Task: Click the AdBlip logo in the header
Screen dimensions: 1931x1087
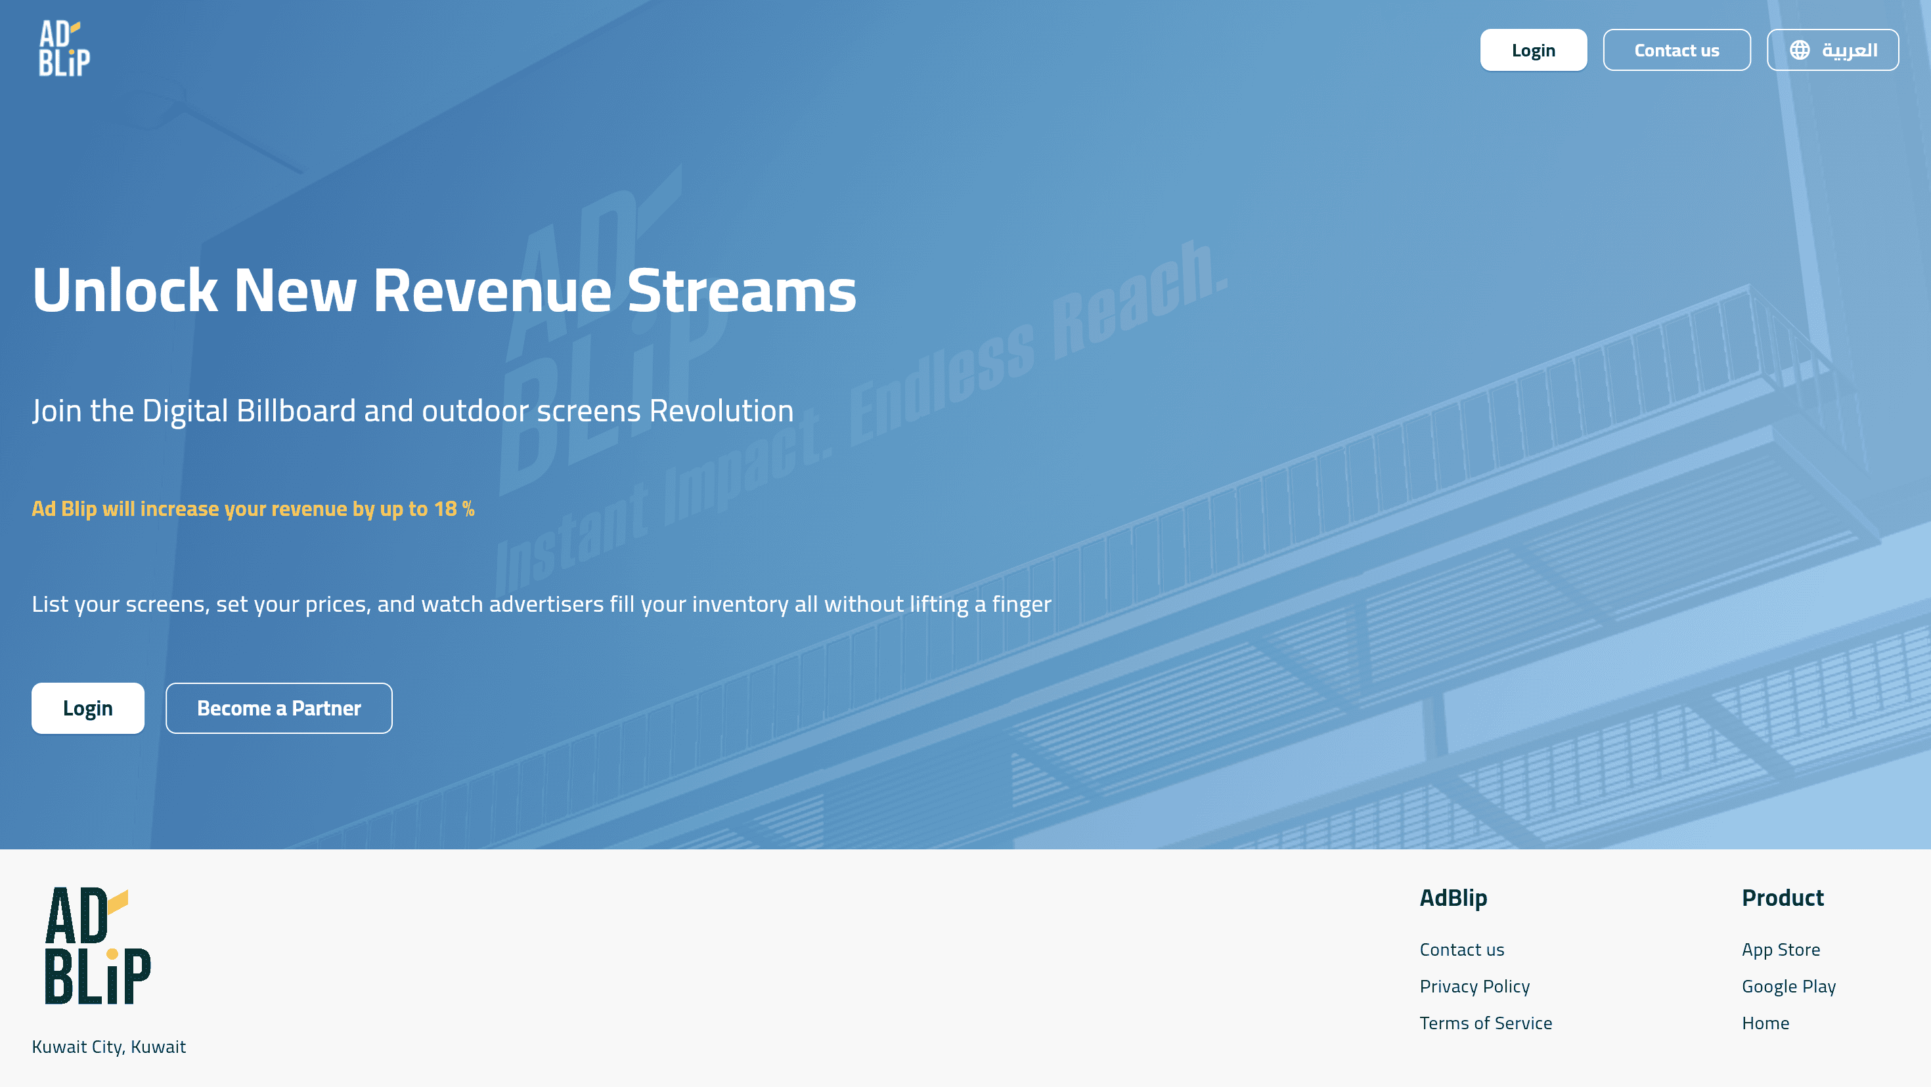Action: tap(64, 49)
